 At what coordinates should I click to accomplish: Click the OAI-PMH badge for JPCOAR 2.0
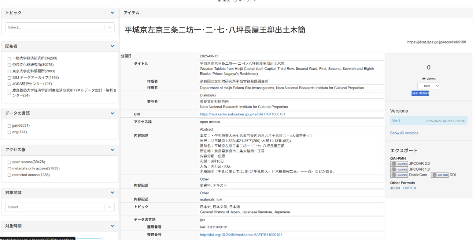[399, 164]
